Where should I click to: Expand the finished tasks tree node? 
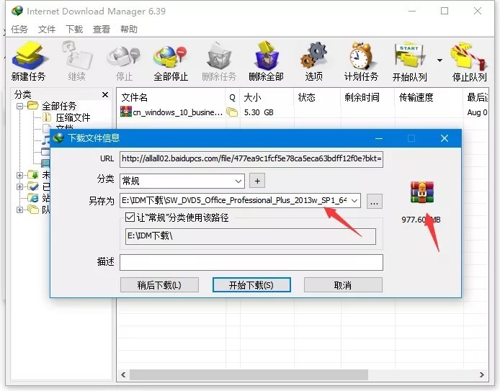coord(19,186)
